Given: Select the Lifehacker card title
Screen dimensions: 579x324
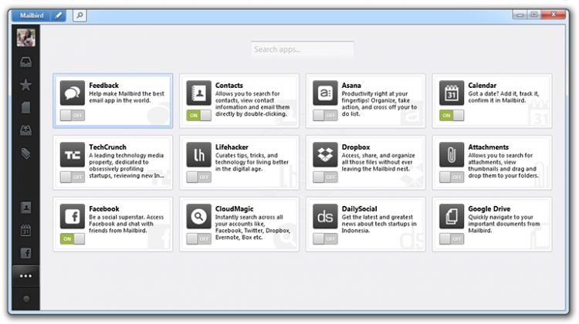Looking at the screenshot, I should point(232,147).
